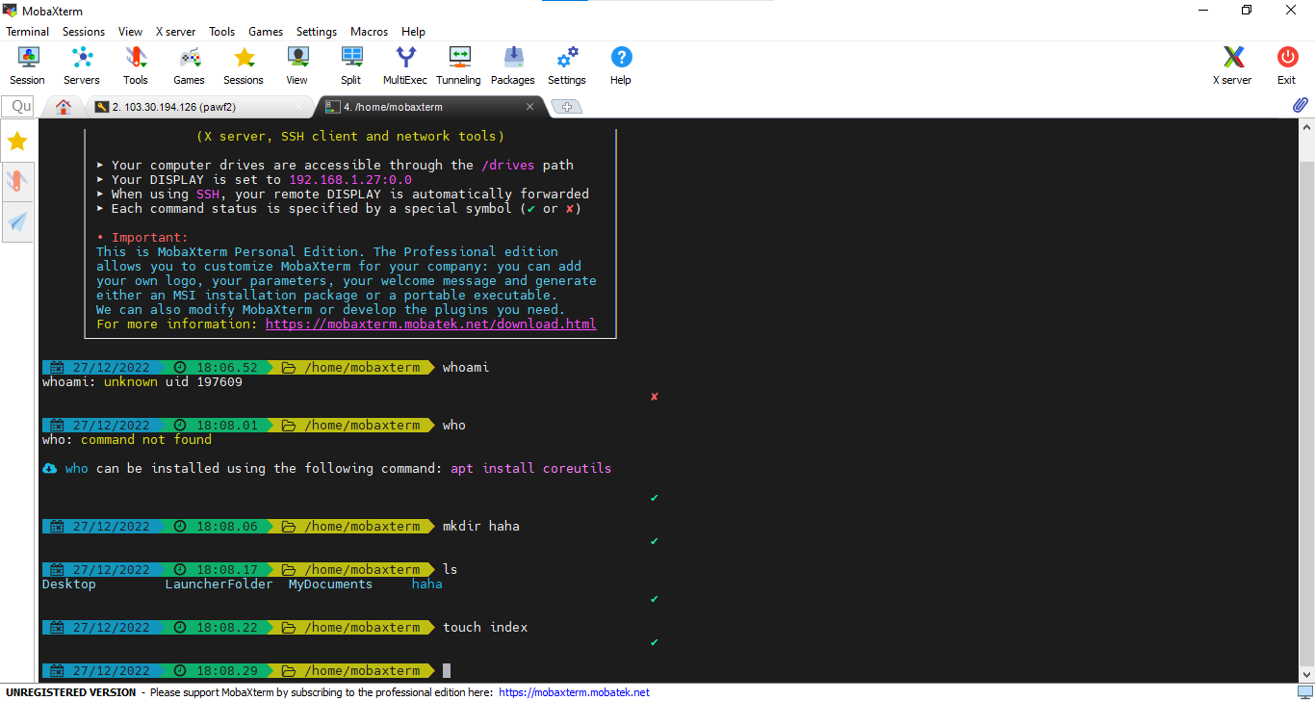This screenshot has width=1315, height=701.
Task: Expand the Tools sidebar panel
Action: 16,181
